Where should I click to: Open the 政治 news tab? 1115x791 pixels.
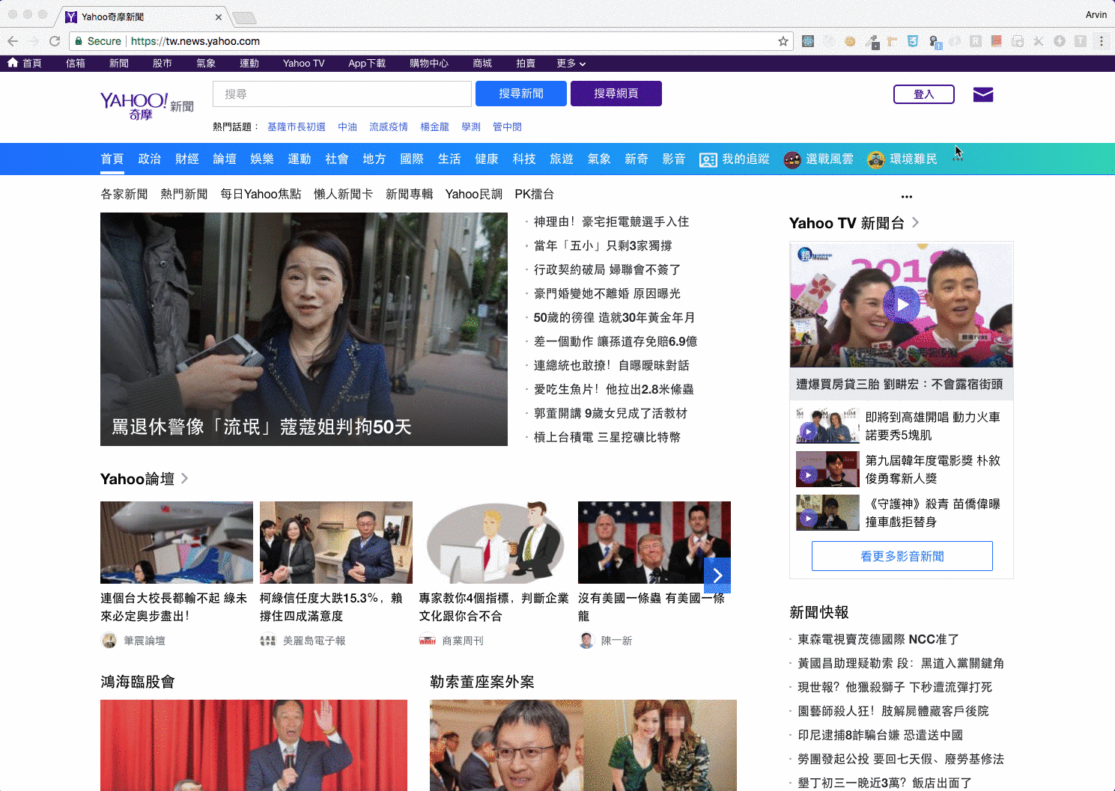click(150, 159)
